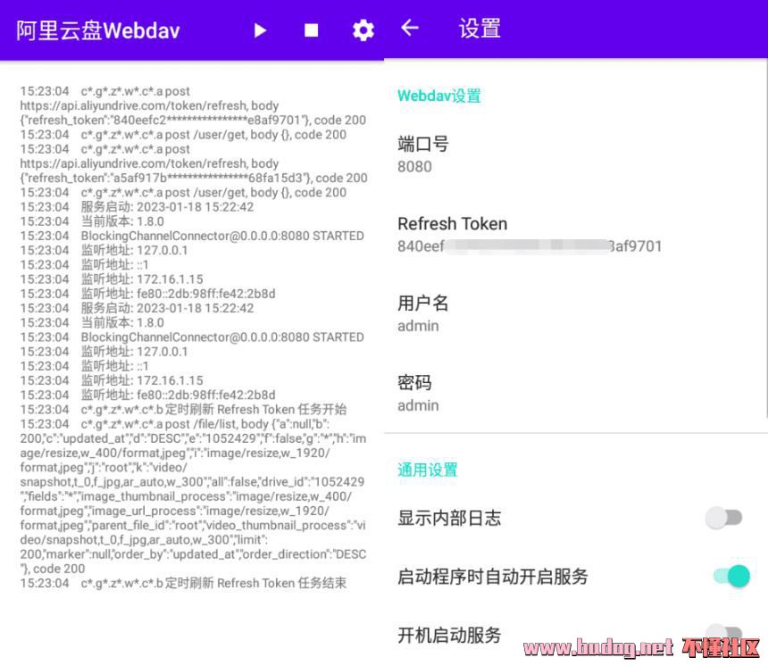Image resolution: width=768 pixels, height=666 pixels.
Task: Start the Webdav service with play icon
Action: click(260, 31)
